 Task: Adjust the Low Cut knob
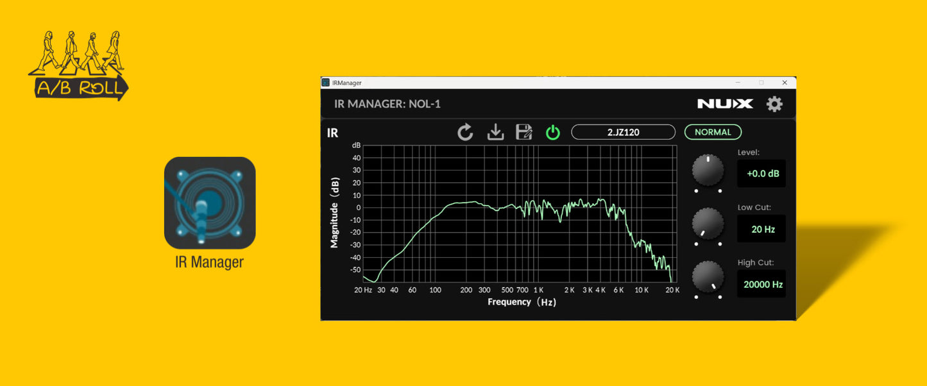[x=708, y=224]
